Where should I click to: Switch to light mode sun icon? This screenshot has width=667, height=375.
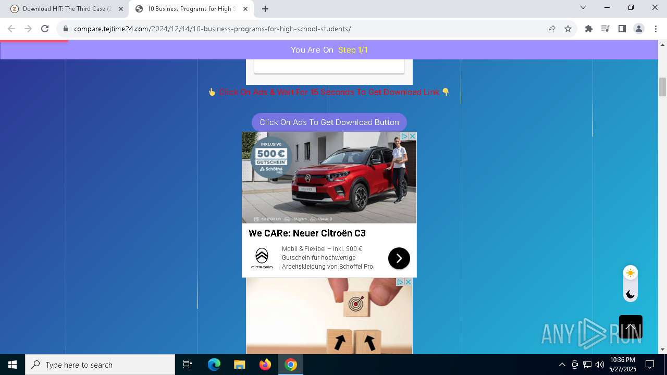pyautogui.click(x=631, y=273)
